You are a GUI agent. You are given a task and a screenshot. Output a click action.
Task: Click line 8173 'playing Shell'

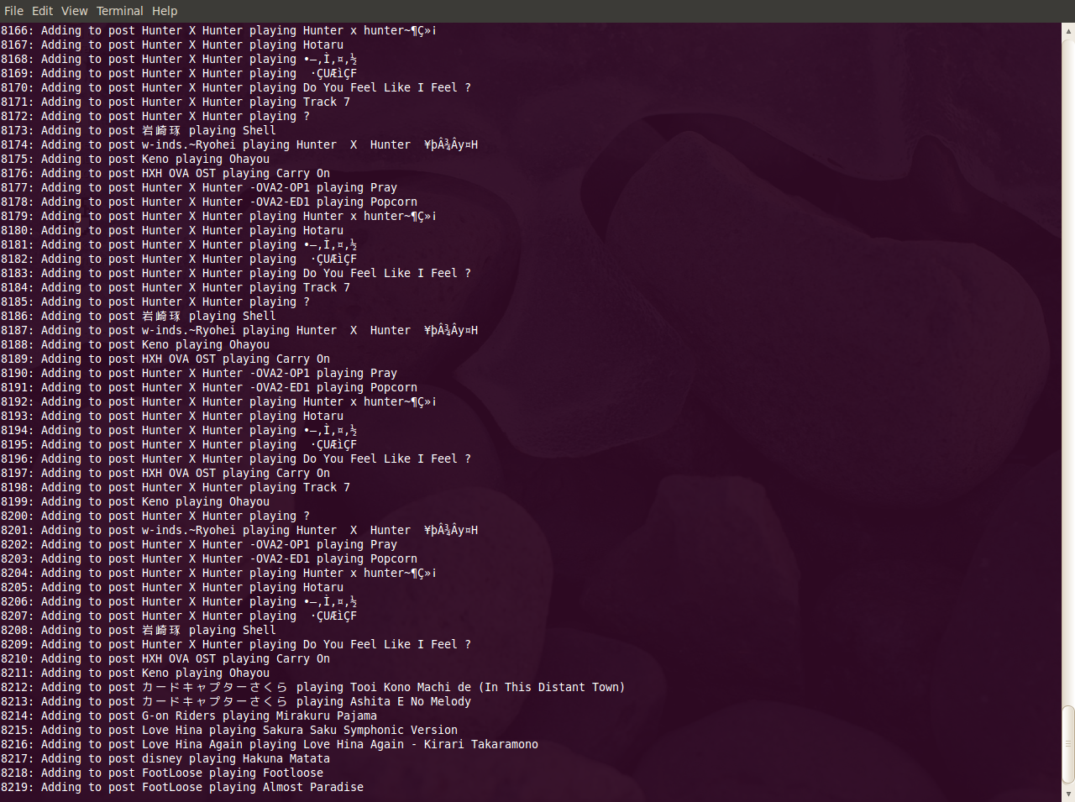point(233,131)
